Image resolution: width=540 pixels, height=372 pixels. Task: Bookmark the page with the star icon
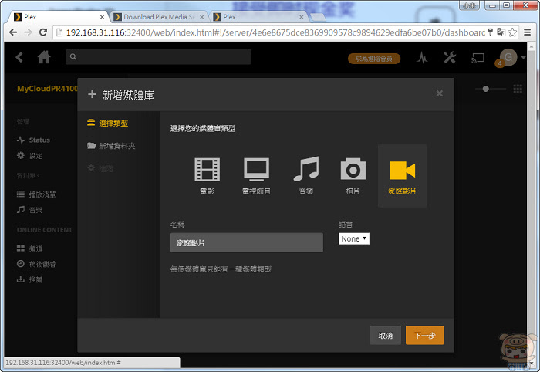coord(512,32)
